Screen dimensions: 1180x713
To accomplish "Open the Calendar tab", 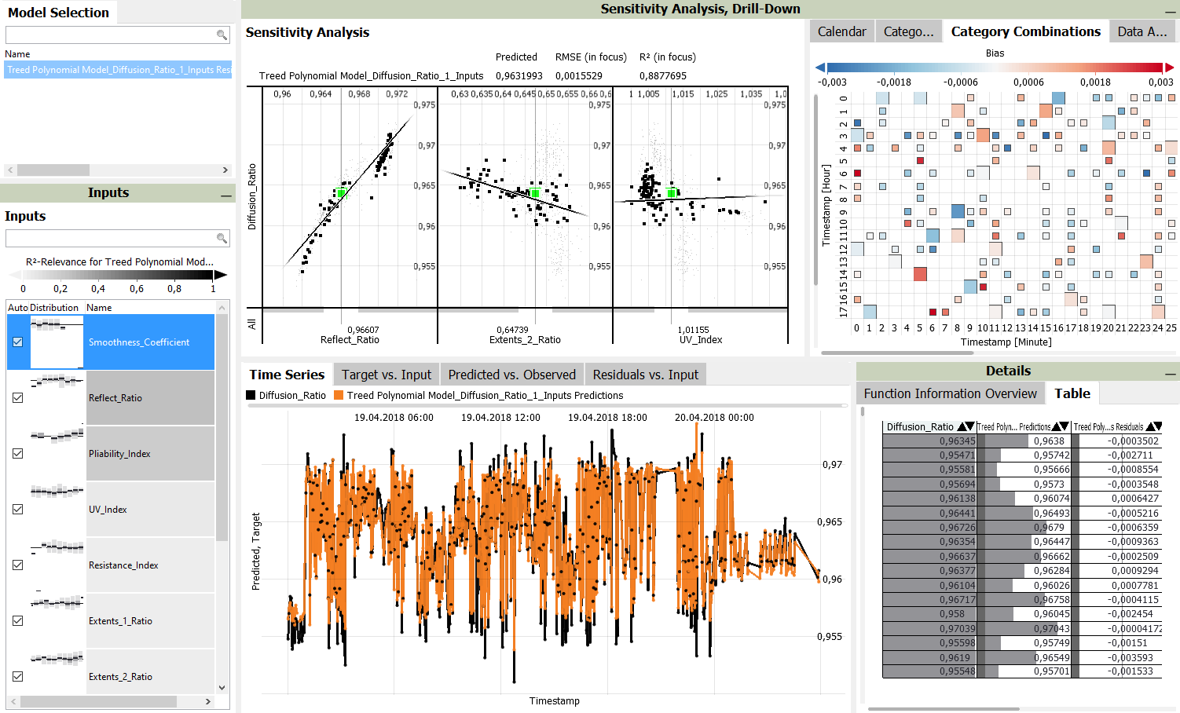I will point(841,31).
